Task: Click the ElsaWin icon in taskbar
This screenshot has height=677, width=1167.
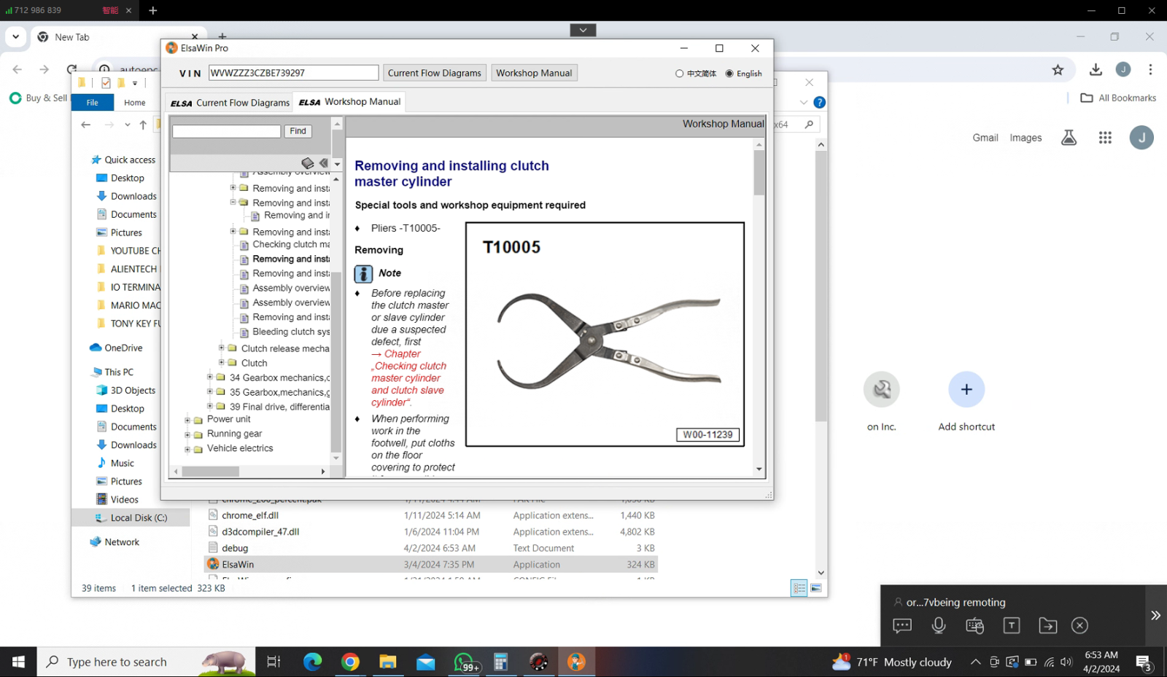Action: [x=576, y=662]
